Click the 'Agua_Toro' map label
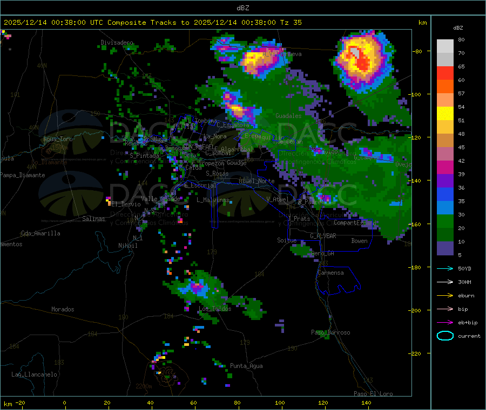Image resolution: width=486 pixels, height=410 pixels. click(58, 139)
